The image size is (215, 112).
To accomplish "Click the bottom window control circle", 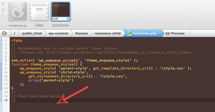I will tap(3, 16).
